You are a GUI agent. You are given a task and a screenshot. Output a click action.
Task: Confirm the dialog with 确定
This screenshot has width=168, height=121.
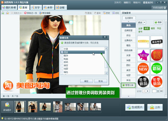[x=86, y=81]
